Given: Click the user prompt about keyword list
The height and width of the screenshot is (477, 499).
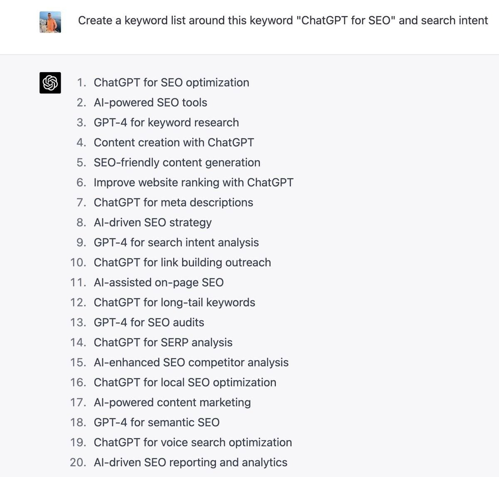Looking at the screenshot, I should click(283, 20).
